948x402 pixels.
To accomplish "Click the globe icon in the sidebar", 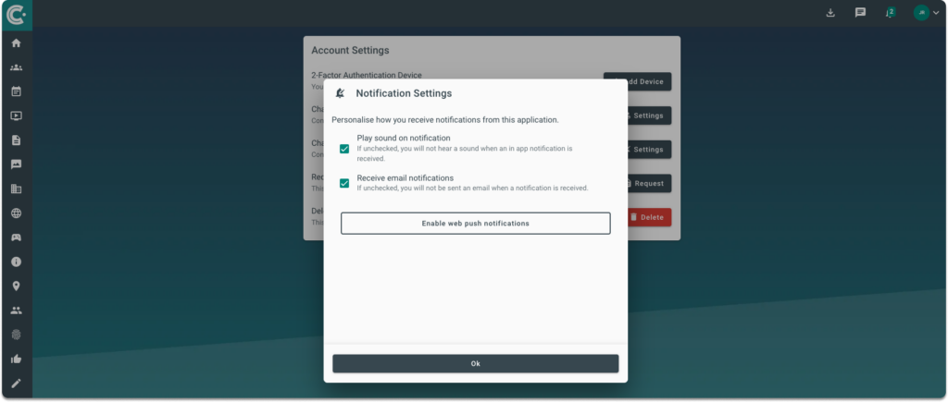I will coord(16,213).
